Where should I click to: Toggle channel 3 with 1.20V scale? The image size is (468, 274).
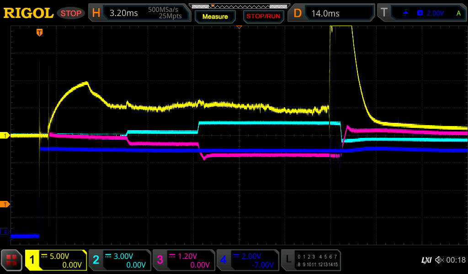click(183, 260)
